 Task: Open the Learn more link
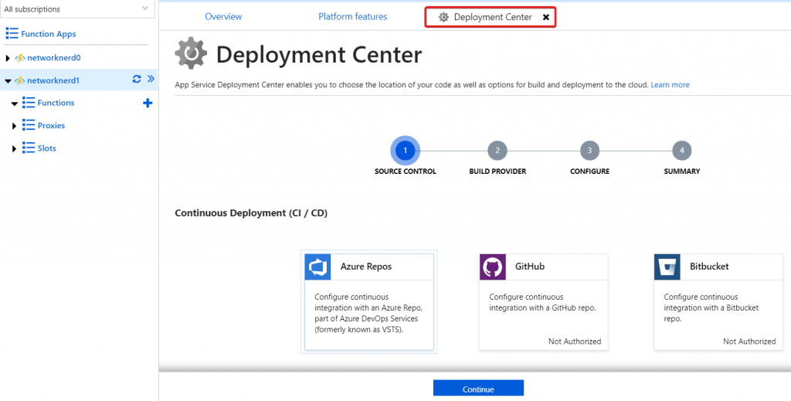pos(670,85)
